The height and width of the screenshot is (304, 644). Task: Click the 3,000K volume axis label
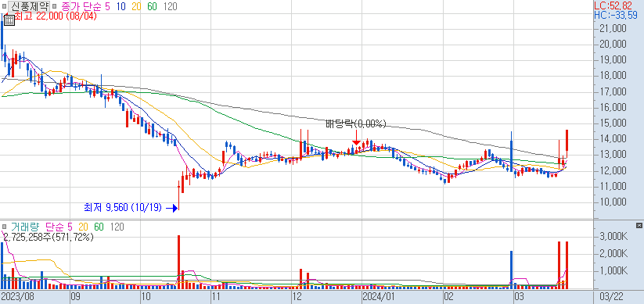coord(613,237)
